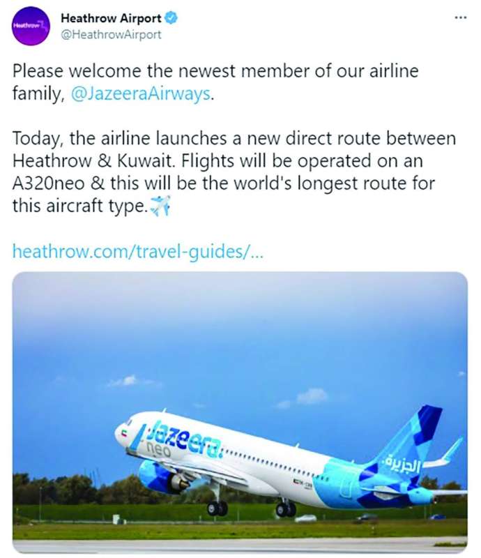
Task: Open the Heathrow Airport display name
Action: [112, 17]
